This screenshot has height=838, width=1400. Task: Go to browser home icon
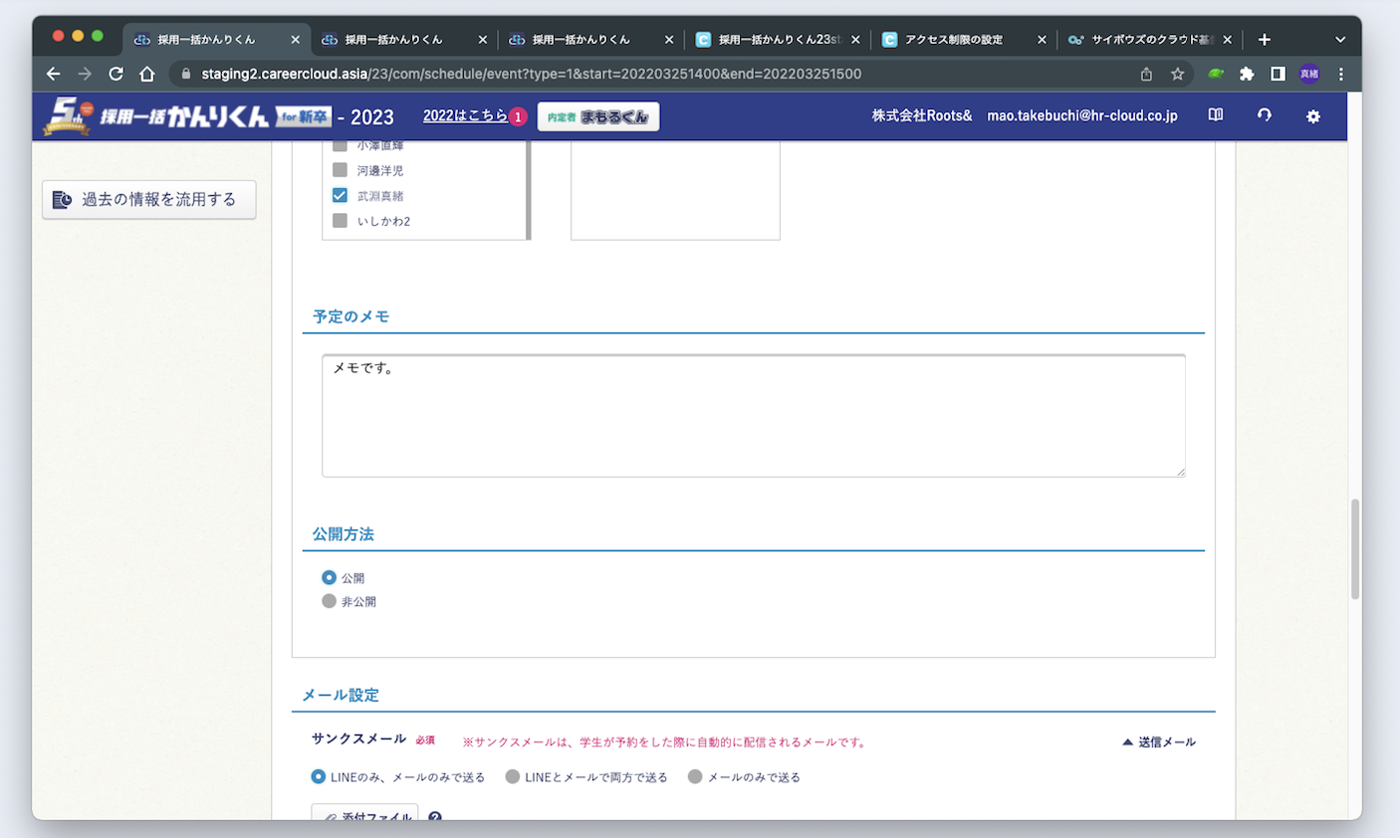tap(147, 74)
